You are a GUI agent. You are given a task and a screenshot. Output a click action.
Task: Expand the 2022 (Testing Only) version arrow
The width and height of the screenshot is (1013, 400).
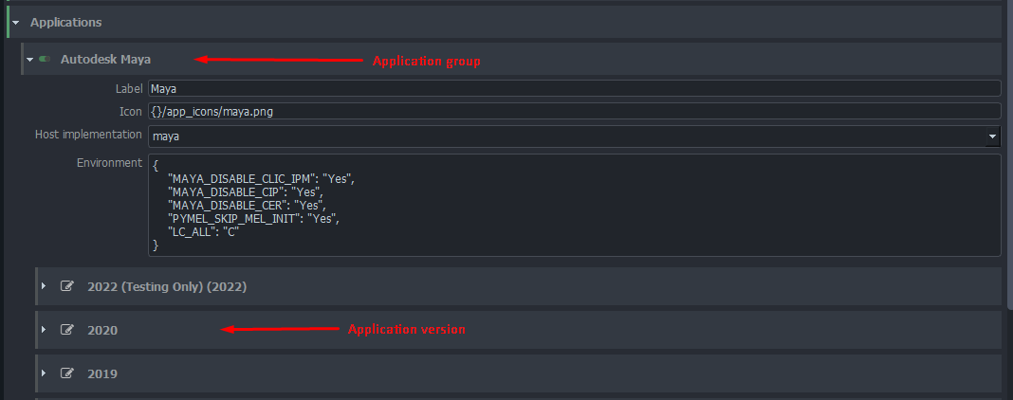(44, 285)
